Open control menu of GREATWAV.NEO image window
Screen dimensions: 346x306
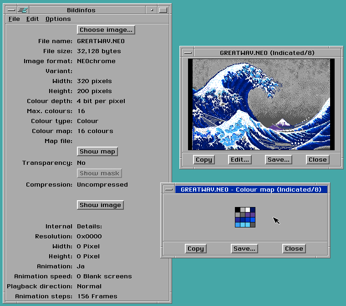click(187, 53)
